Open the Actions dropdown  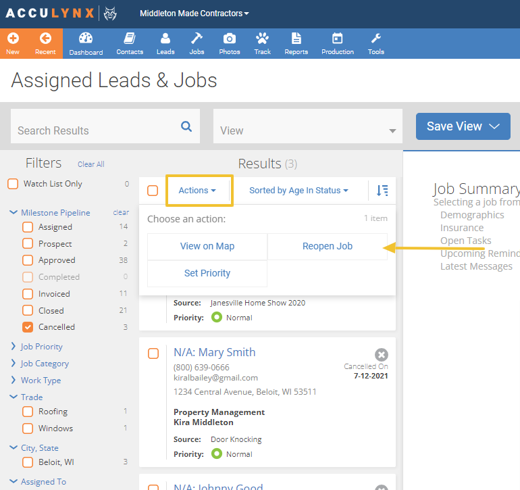point(197,191)
